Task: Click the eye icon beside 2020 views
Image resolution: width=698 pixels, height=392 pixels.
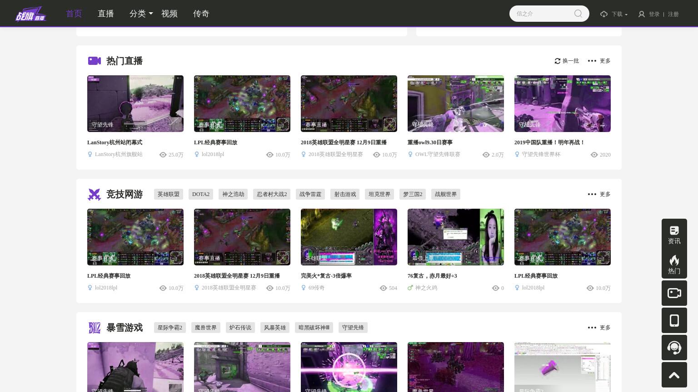Action: click(594, 155)
